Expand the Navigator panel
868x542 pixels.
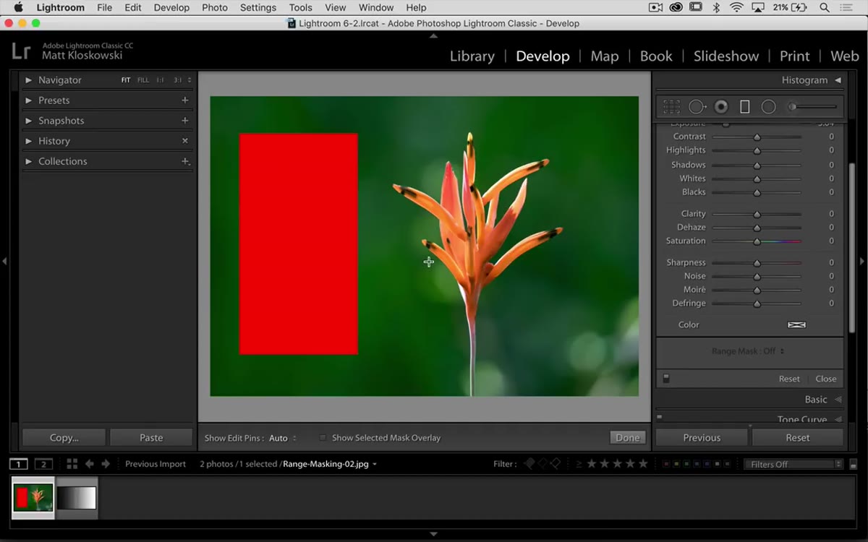[x=29, y=80]
